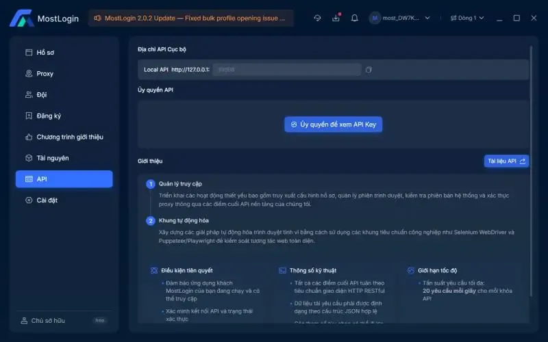
Task: Click the Local API port input field
Action: point(286,70)
